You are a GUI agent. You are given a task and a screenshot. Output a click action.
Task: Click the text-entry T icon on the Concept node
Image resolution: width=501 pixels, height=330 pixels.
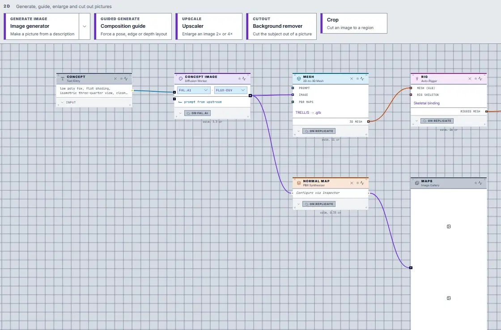point(63,79)
